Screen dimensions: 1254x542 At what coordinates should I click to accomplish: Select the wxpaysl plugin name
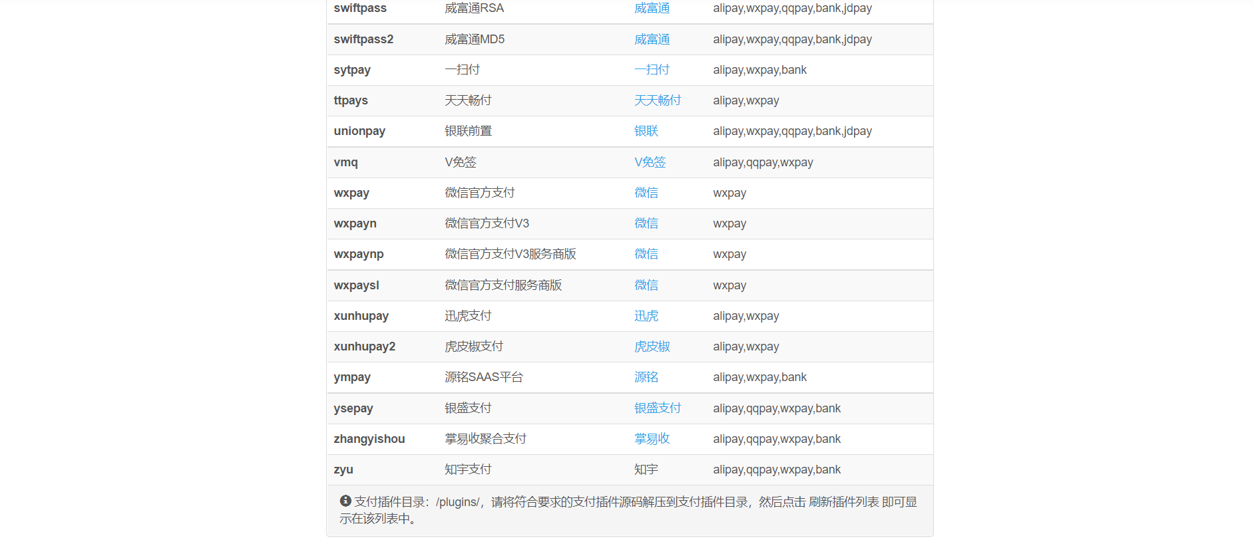pyautogui.click(x=356, y=285)
